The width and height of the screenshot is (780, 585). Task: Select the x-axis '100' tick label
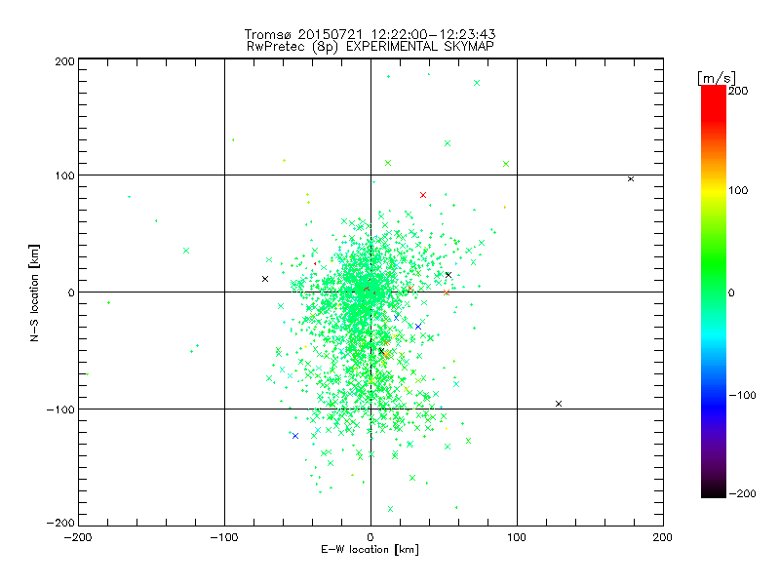coord(517,538)
